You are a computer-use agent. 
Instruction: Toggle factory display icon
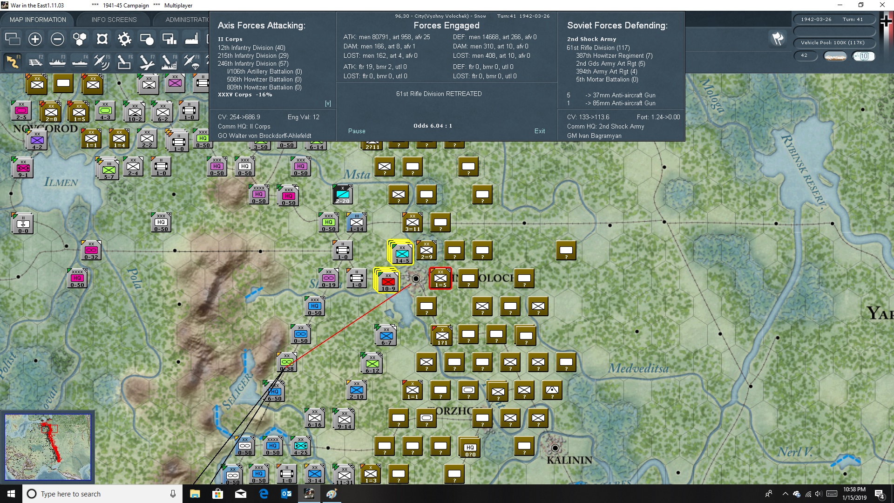[x=191, y=39]
